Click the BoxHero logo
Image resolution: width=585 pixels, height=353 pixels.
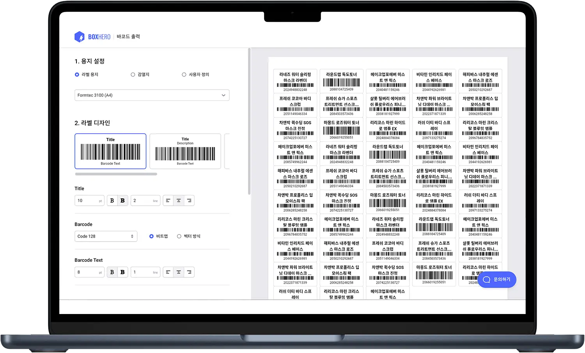click(92, 37)
